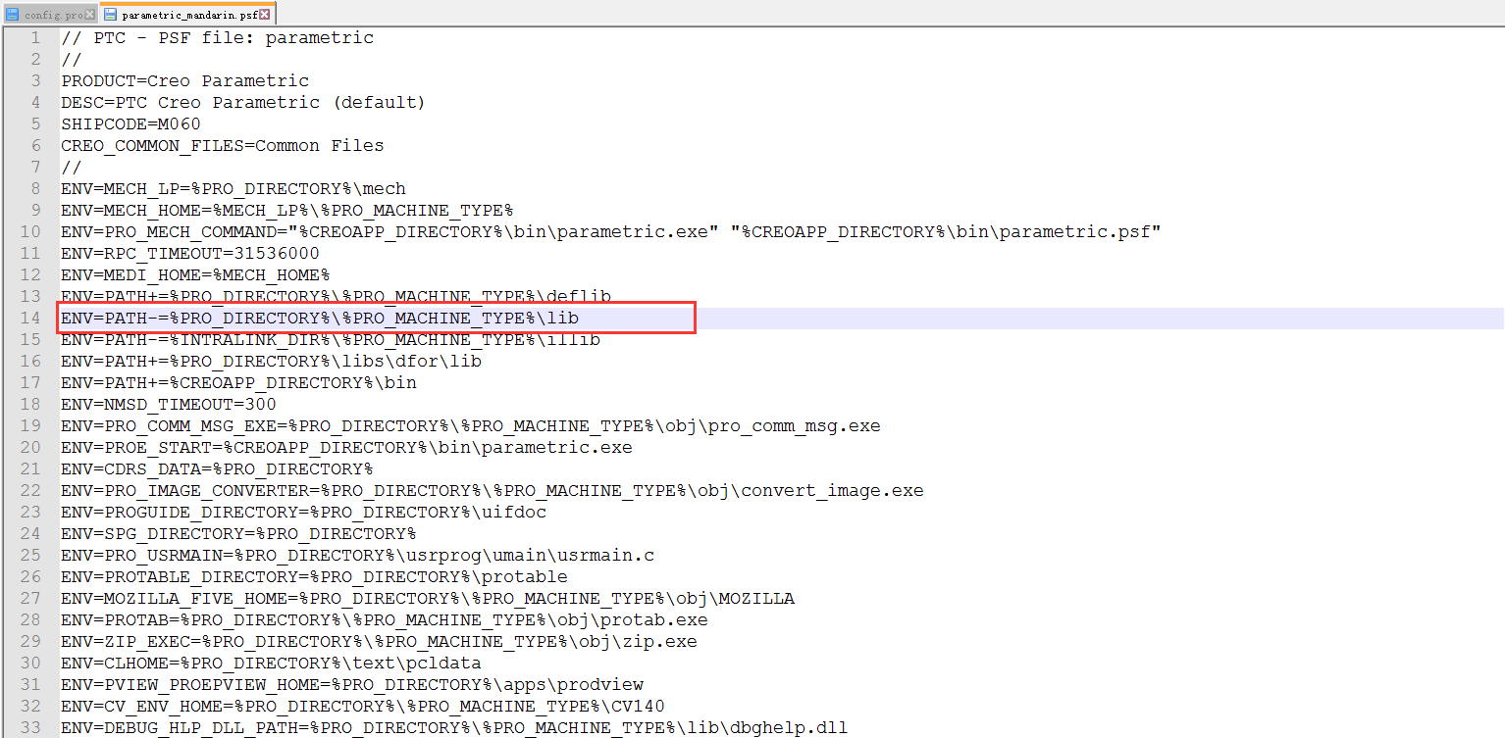Click line number 1 in the margin
This screenshot has width=1505, height=738.
[x=35, y=38]
